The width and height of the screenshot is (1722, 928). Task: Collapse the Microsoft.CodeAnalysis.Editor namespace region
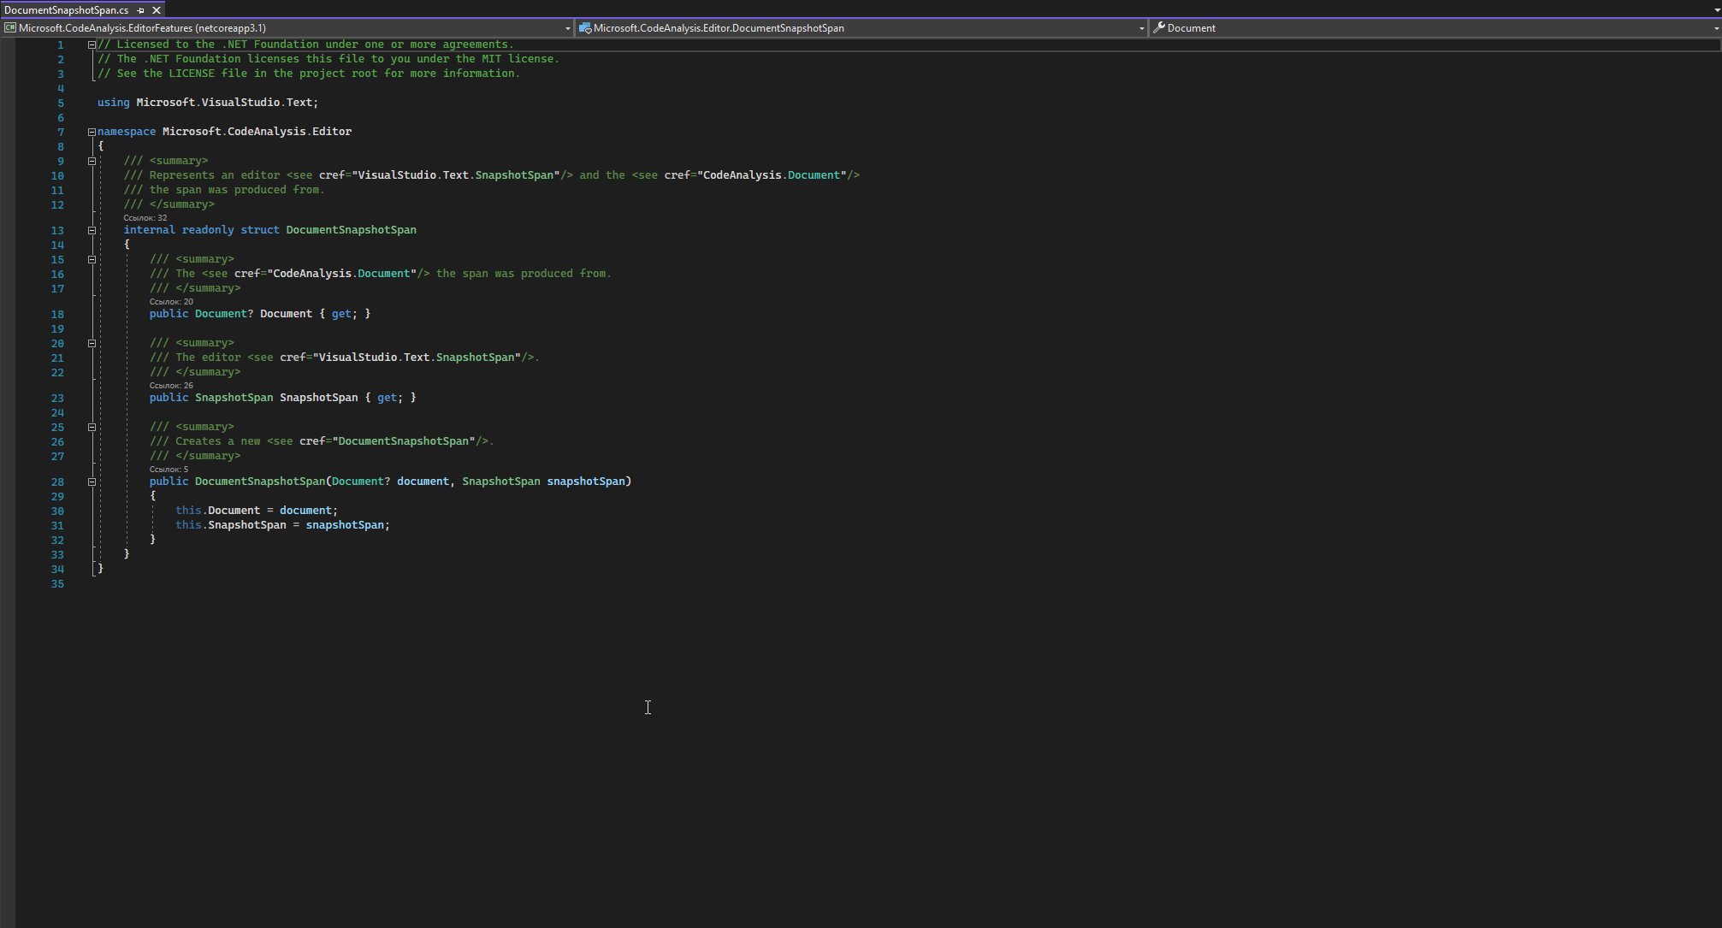pyautogui.click(x=91, y=131)
